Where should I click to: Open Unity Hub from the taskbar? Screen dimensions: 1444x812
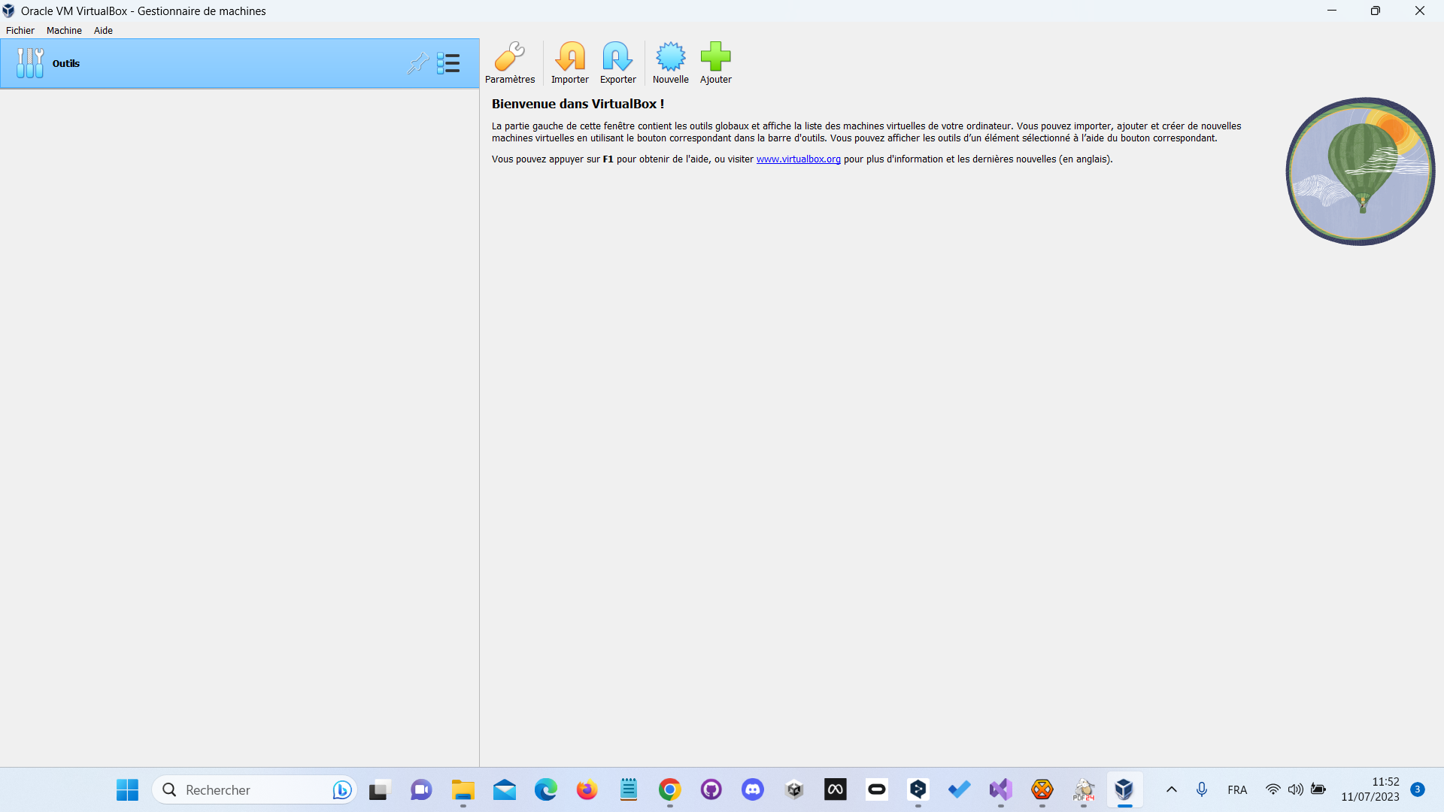(794, 789)
